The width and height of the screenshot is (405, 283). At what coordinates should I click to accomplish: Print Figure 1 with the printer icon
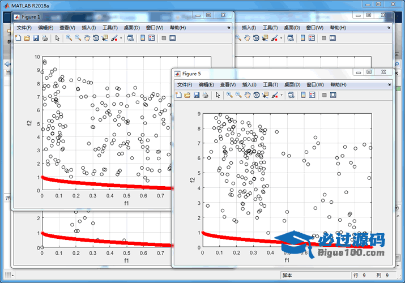45,38
